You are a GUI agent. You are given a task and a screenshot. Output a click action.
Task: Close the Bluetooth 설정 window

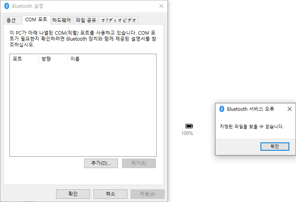tap(161, 6)
